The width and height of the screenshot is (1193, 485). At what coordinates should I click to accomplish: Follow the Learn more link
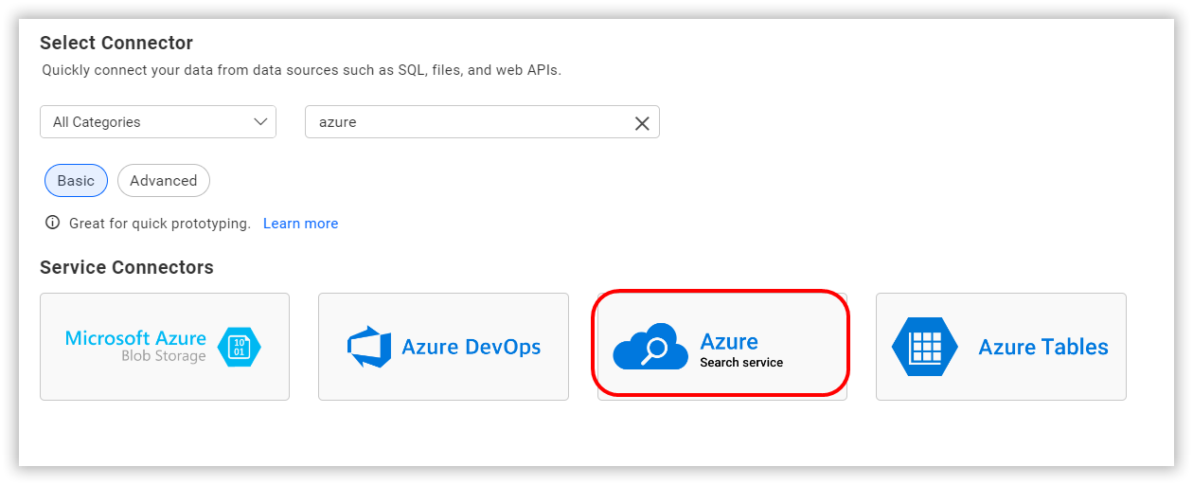coord(300,224)
